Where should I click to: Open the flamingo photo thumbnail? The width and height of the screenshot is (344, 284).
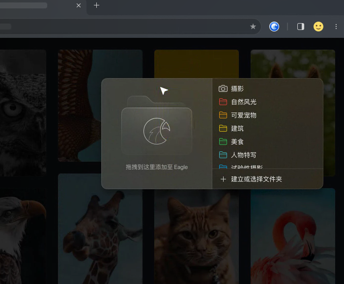click(293, 236)
